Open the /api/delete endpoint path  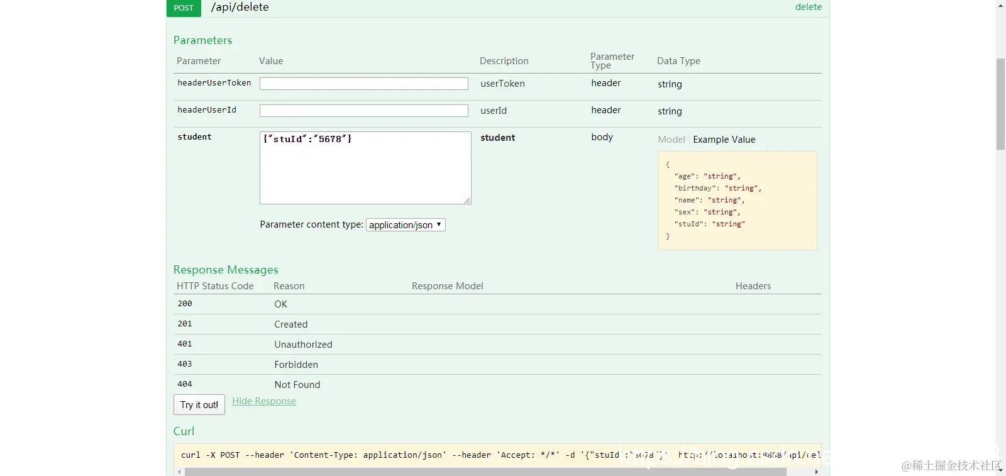(240, 7)
